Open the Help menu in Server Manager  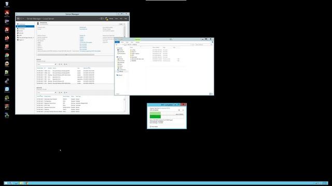126,19
